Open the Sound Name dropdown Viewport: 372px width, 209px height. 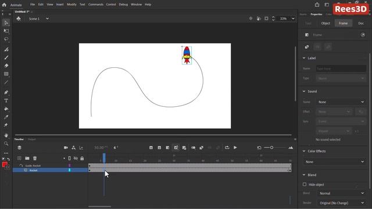(x=341, y=102)
